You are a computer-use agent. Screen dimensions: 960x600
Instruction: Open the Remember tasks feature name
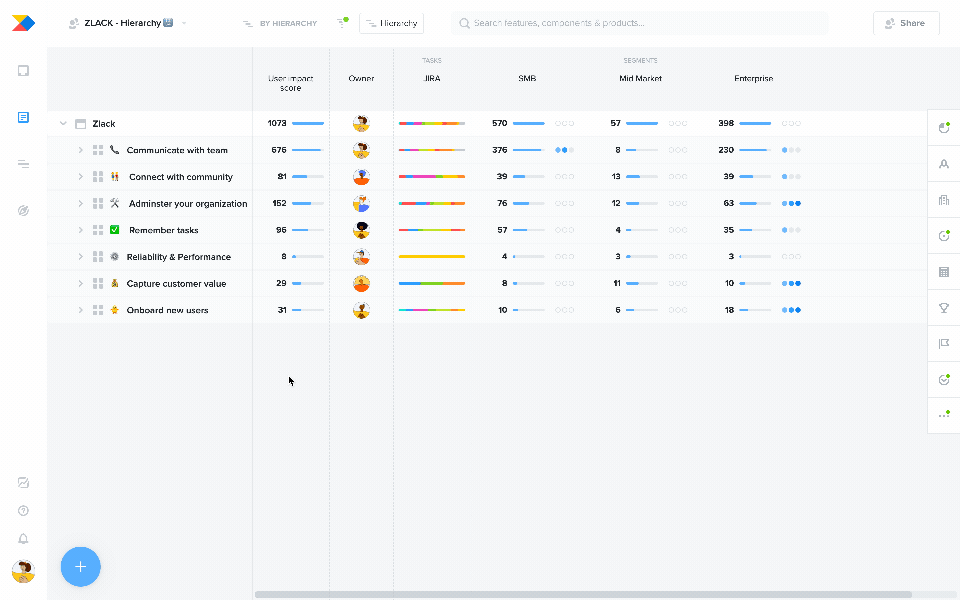(x=163, y=230)
